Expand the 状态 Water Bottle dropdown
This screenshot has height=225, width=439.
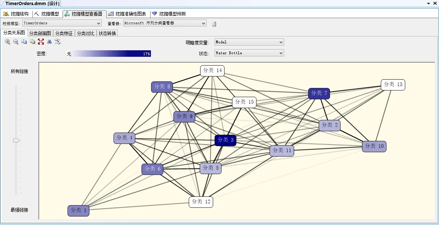[x=249, y=53]
